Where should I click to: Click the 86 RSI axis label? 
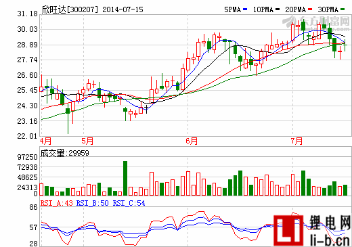[x=33, y=207]
